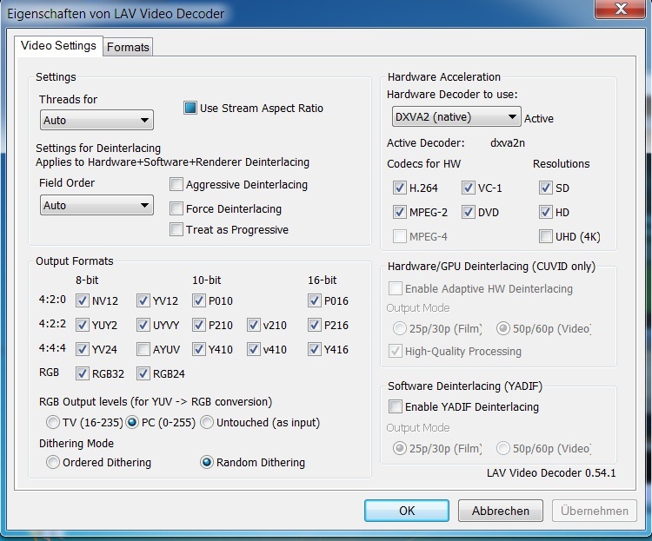Viewport: 652px width, 541px height.
Task: Open Hardware Decoder to use dropdown
Action: pos(456,117)
